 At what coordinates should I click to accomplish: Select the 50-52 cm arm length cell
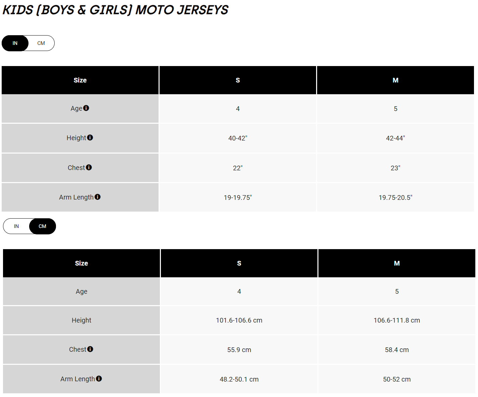pos(397,379)
